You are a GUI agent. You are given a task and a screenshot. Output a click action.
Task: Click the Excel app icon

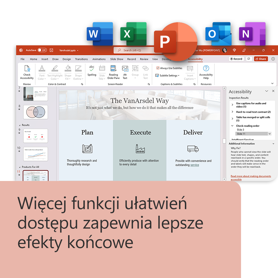133,34
